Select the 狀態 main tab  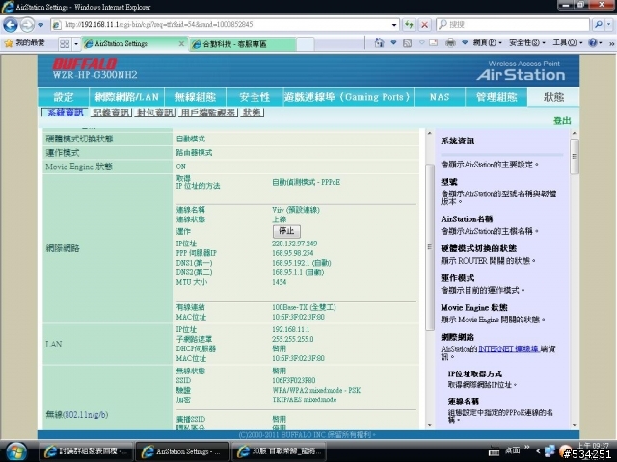click(x=553, y=97)
